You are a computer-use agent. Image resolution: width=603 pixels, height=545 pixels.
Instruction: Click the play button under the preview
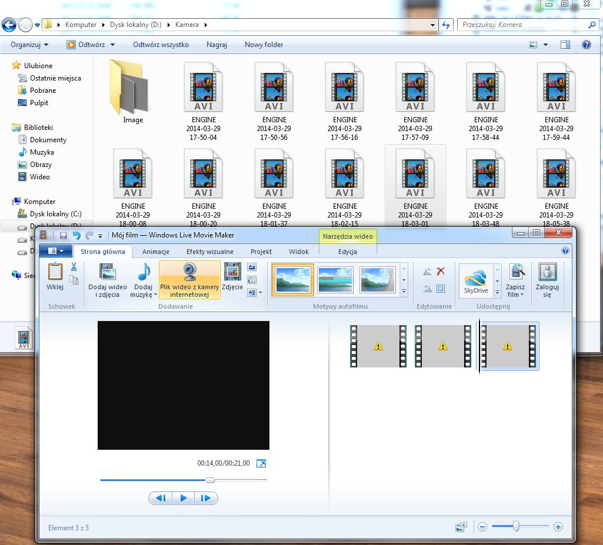coord(183,498)
